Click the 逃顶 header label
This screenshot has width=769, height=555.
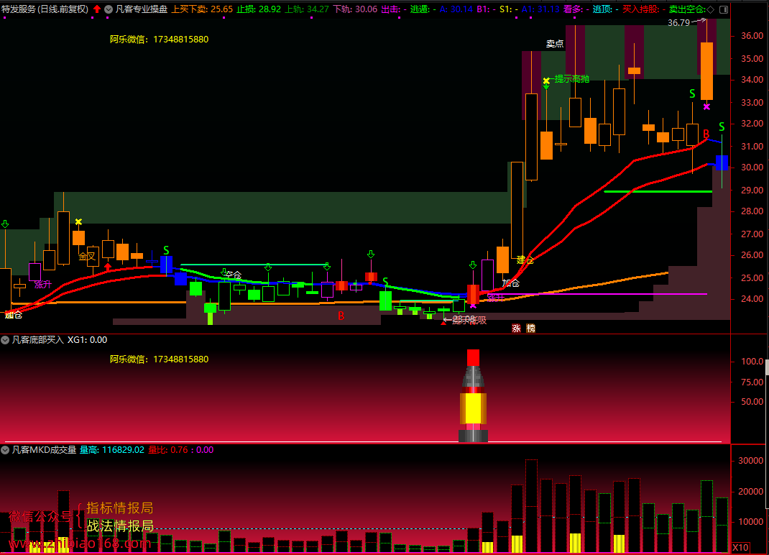point(602,9)
